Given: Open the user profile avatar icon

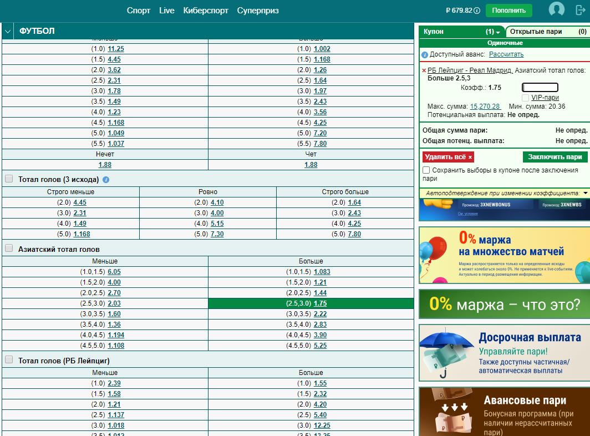Looking at the screenshot, I should pyautogui.click(x=557, y=9).
